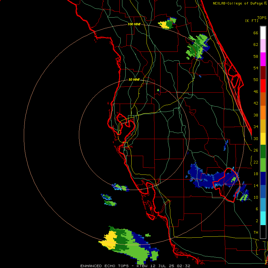This screenshot has width=268, height=268.
Task: Click the light green 22 kft legend color
Action: pyautogui.click(x=263, y=165)
